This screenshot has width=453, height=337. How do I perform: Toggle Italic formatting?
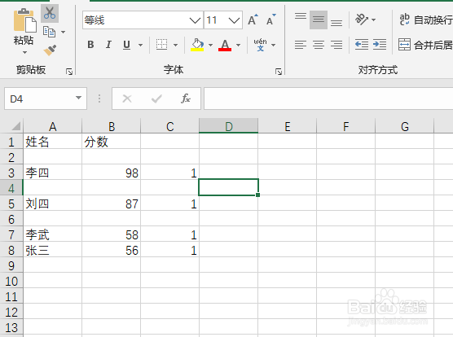tap(108, 45)
